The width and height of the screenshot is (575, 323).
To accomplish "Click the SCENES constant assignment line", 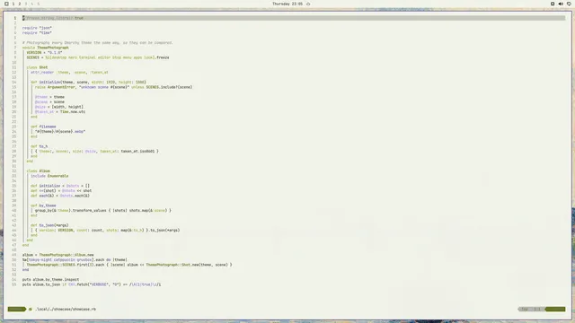I will 98,57.
